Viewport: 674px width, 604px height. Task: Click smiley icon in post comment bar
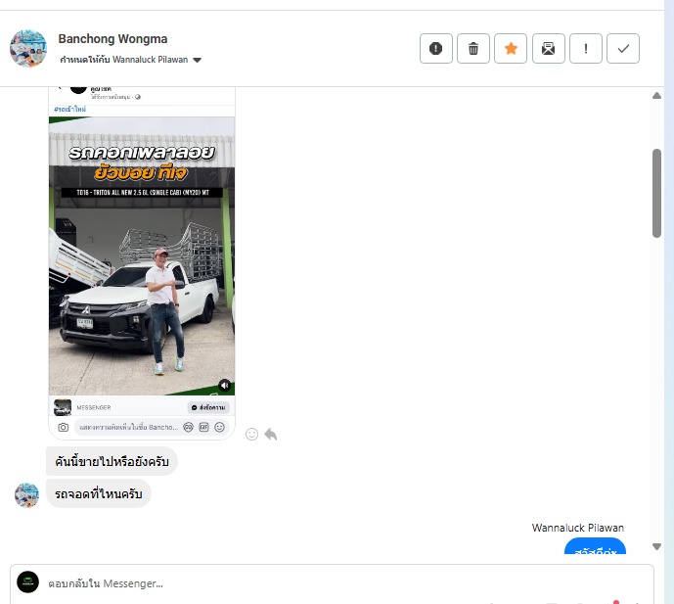click(220, 427)
